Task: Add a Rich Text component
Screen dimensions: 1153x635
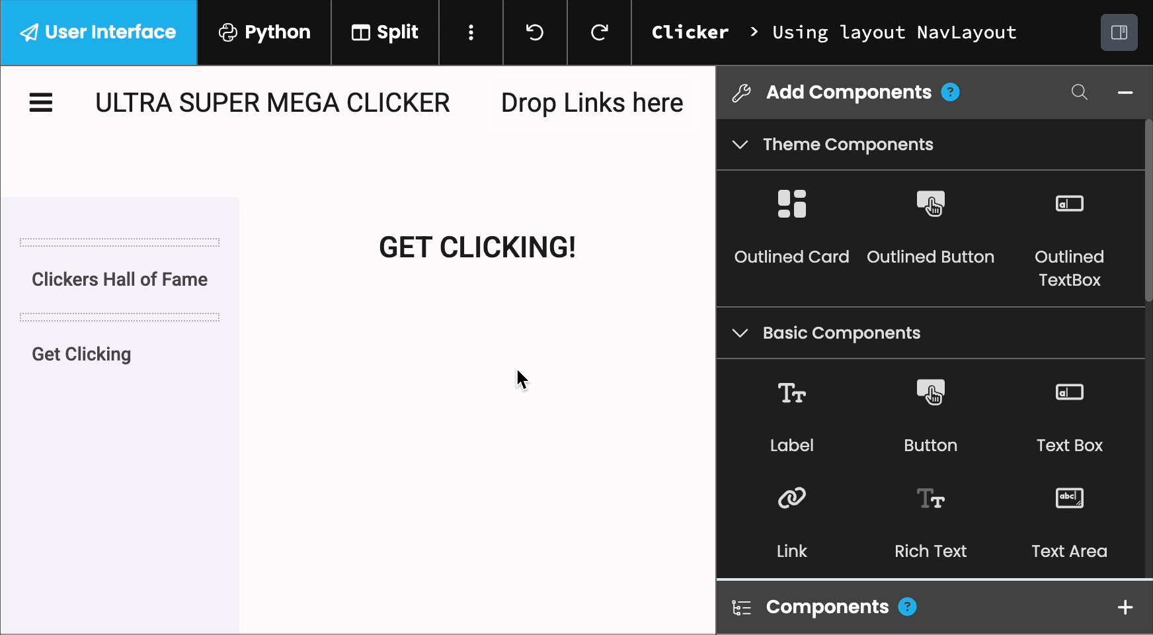Action: pos(931,519)
